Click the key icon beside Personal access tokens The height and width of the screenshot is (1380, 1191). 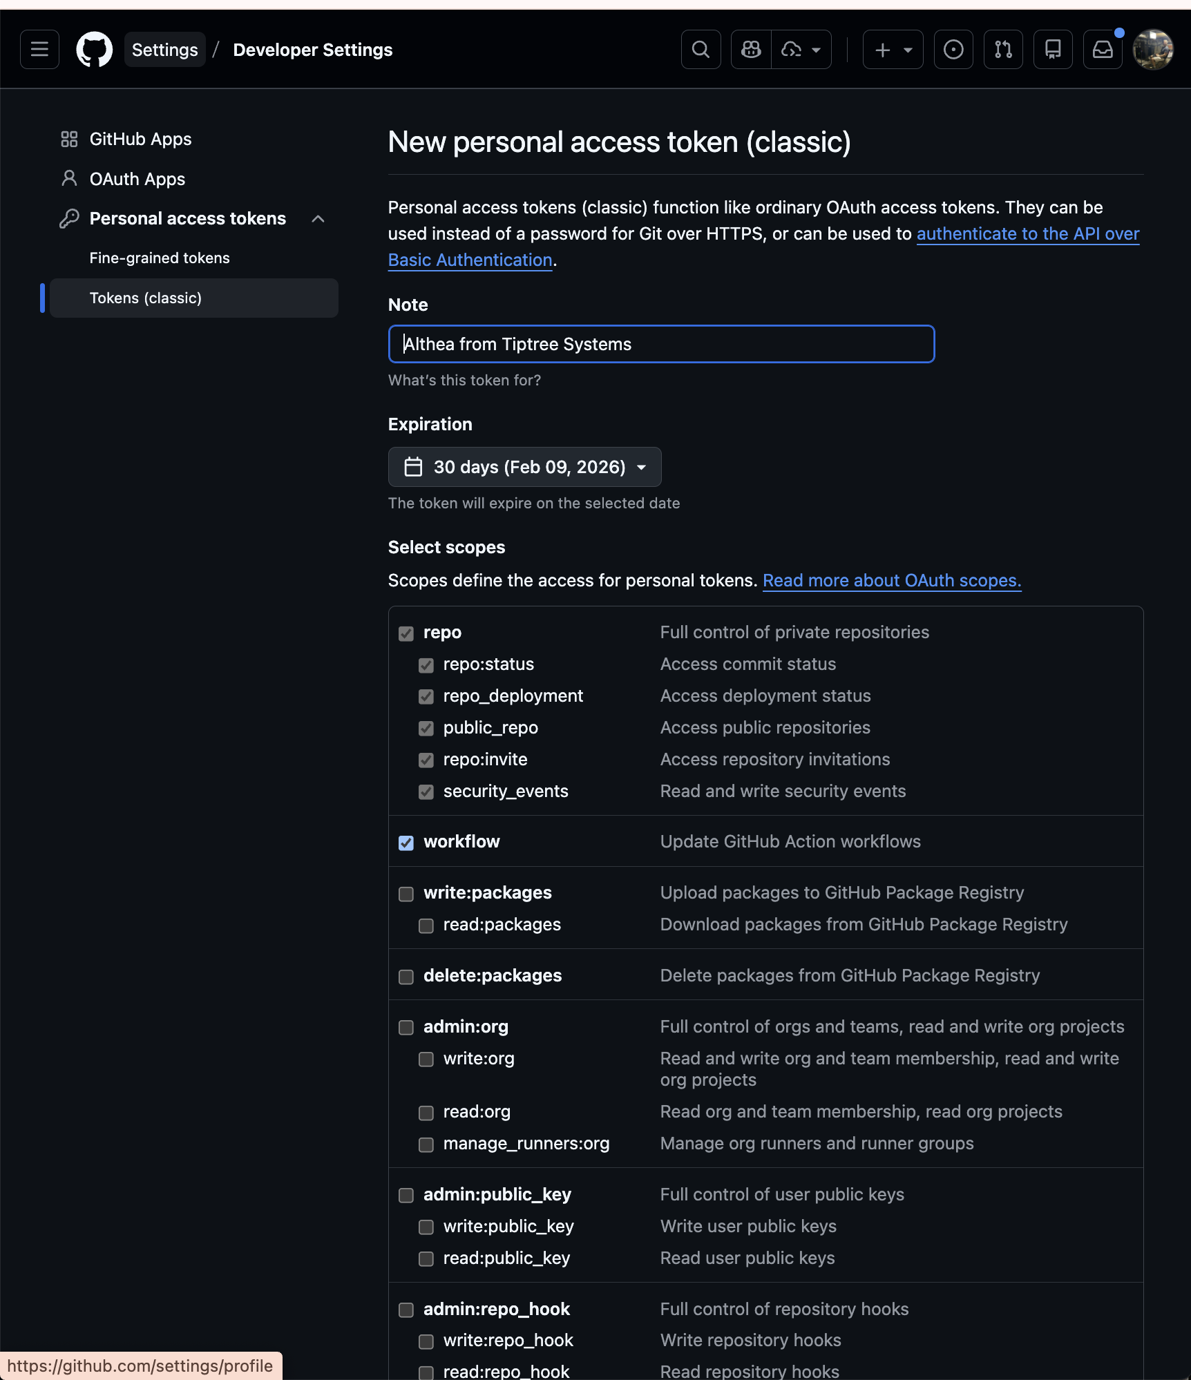[x=69, y=218]
